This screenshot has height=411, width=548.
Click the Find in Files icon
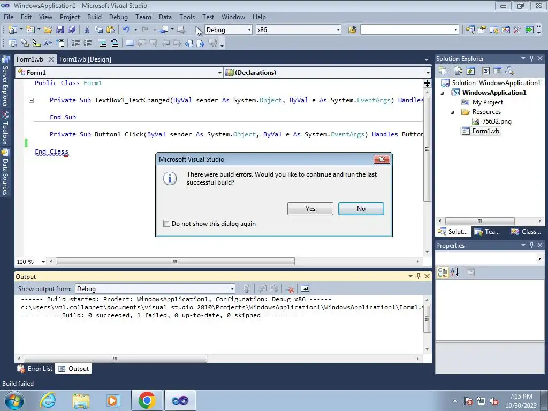352,30
